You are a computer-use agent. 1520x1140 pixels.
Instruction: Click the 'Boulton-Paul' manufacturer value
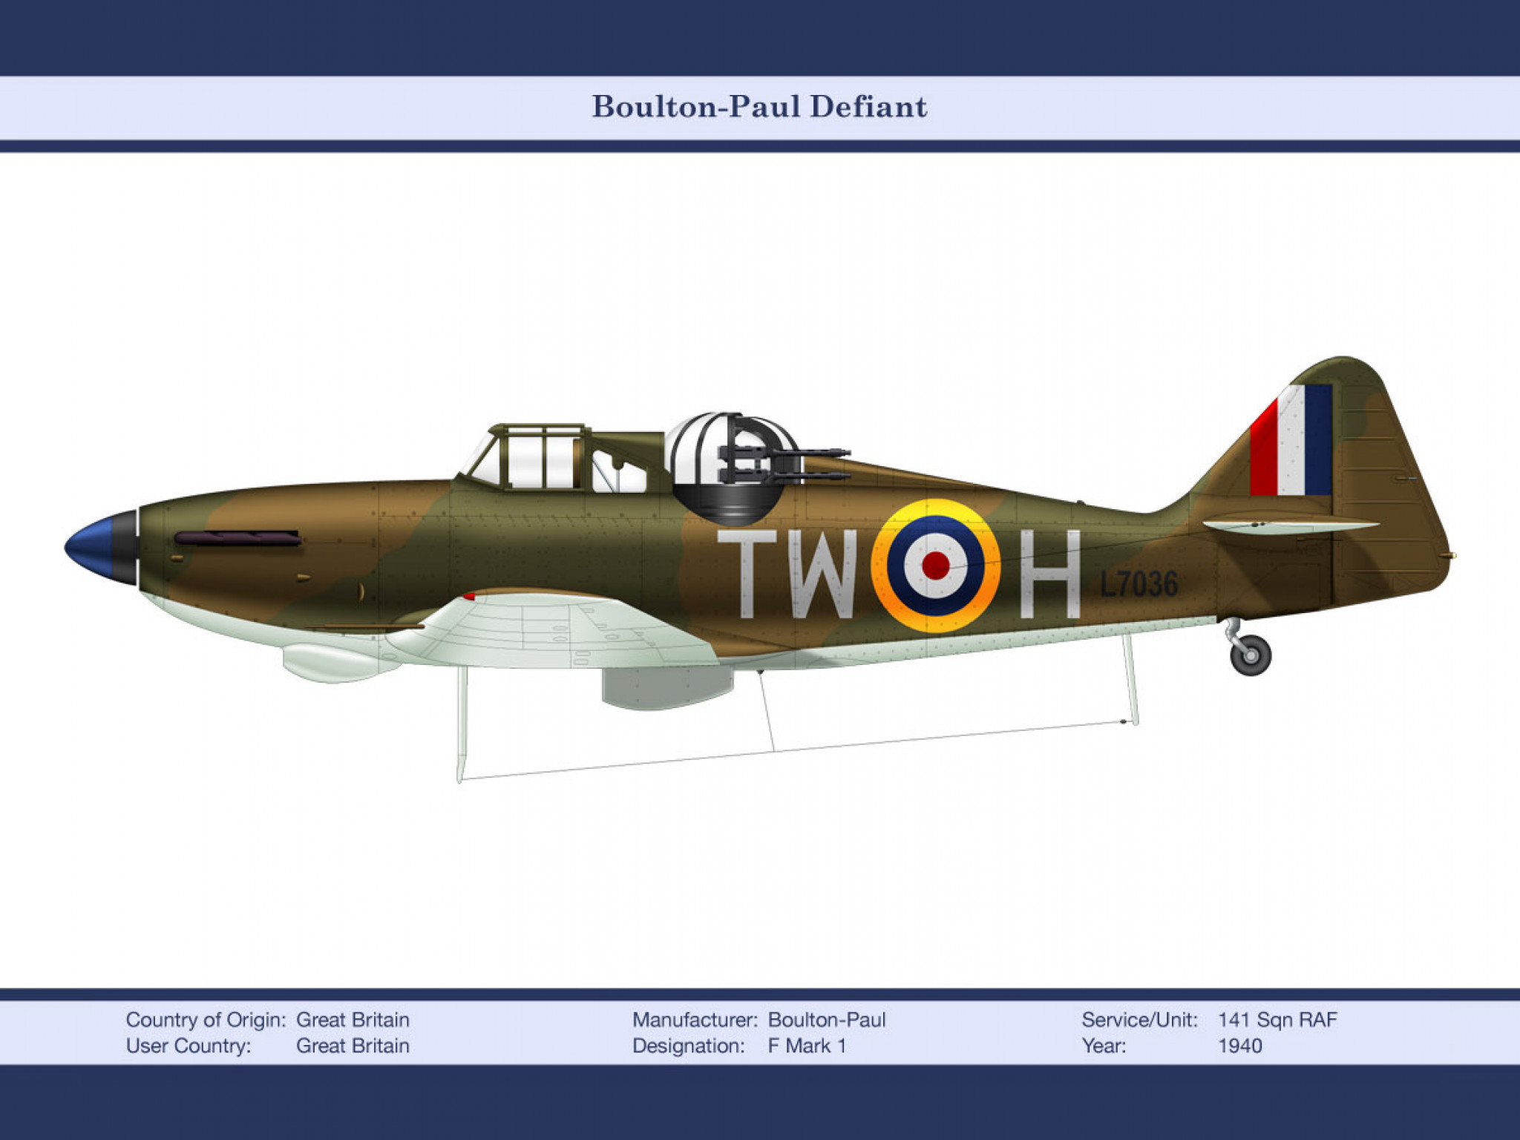pos(827,1020)
